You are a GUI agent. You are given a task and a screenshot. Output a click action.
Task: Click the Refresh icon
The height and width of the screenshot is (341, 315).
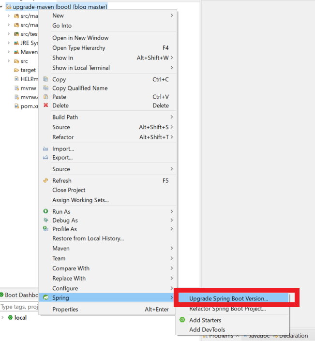(45, 180)
